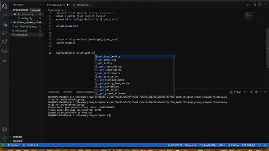269x151 pixels.
Task: Open the master branch status item
Action: click(x=13, y=145)
